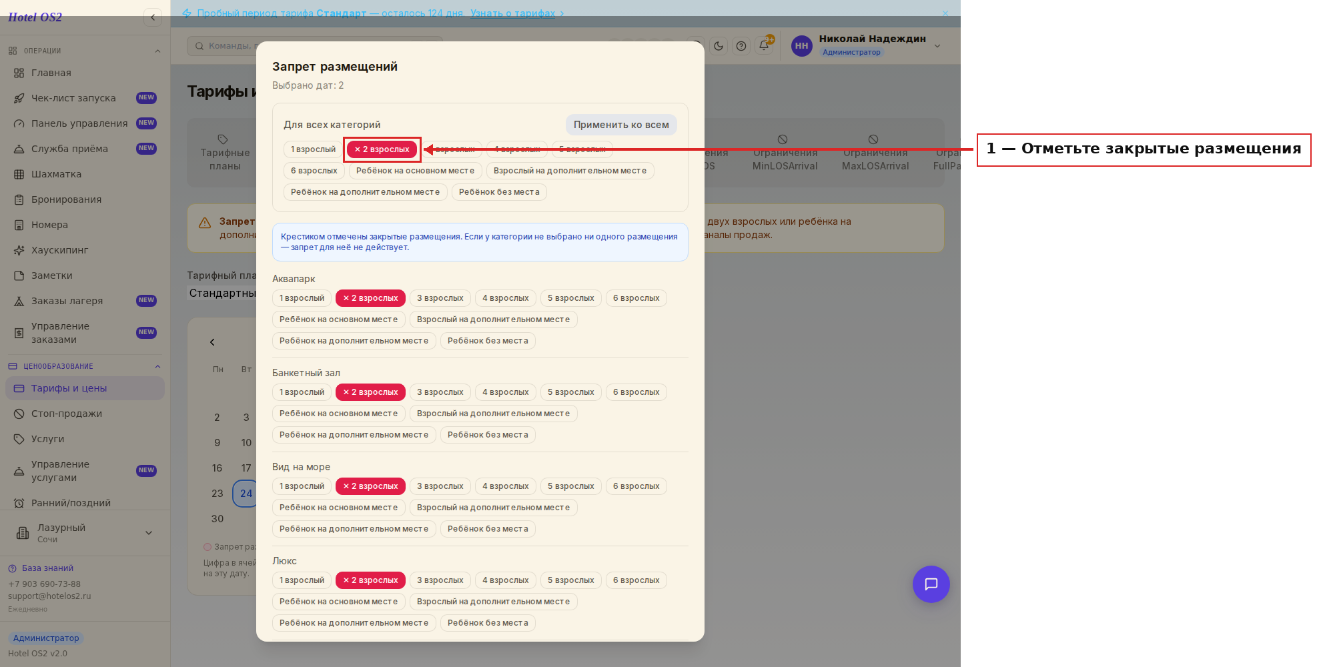Image resolution: width=1327 pixels, height=667 pixels.
Task: Open the База знаний link
Action: click(x=47, y=568)
